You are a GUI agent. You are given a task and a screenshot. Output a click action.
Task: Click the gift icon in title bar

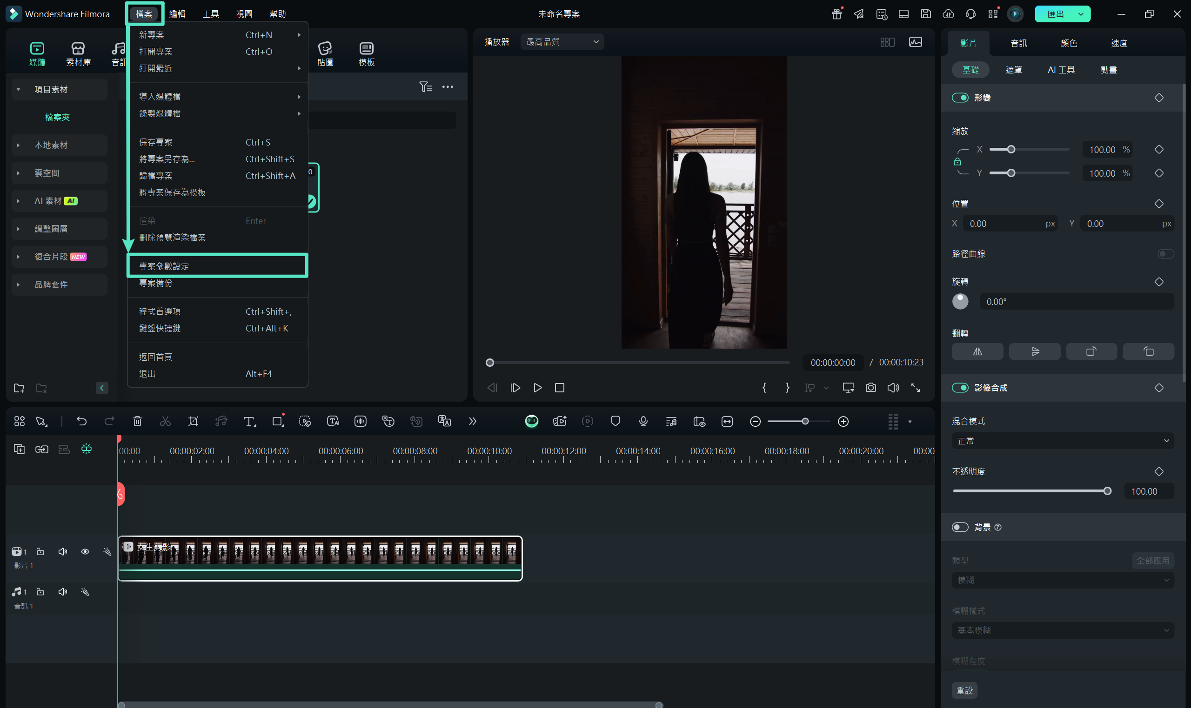pyautogui.click(x=837, y=14)
